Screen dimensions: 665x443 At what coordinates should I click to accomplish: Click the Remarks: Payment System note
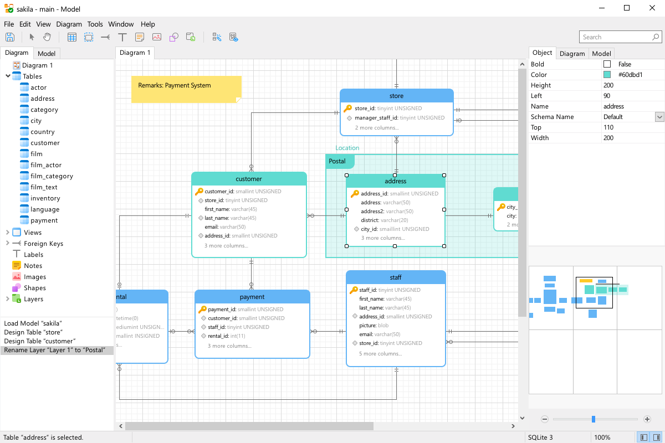[x=186, y=89]
